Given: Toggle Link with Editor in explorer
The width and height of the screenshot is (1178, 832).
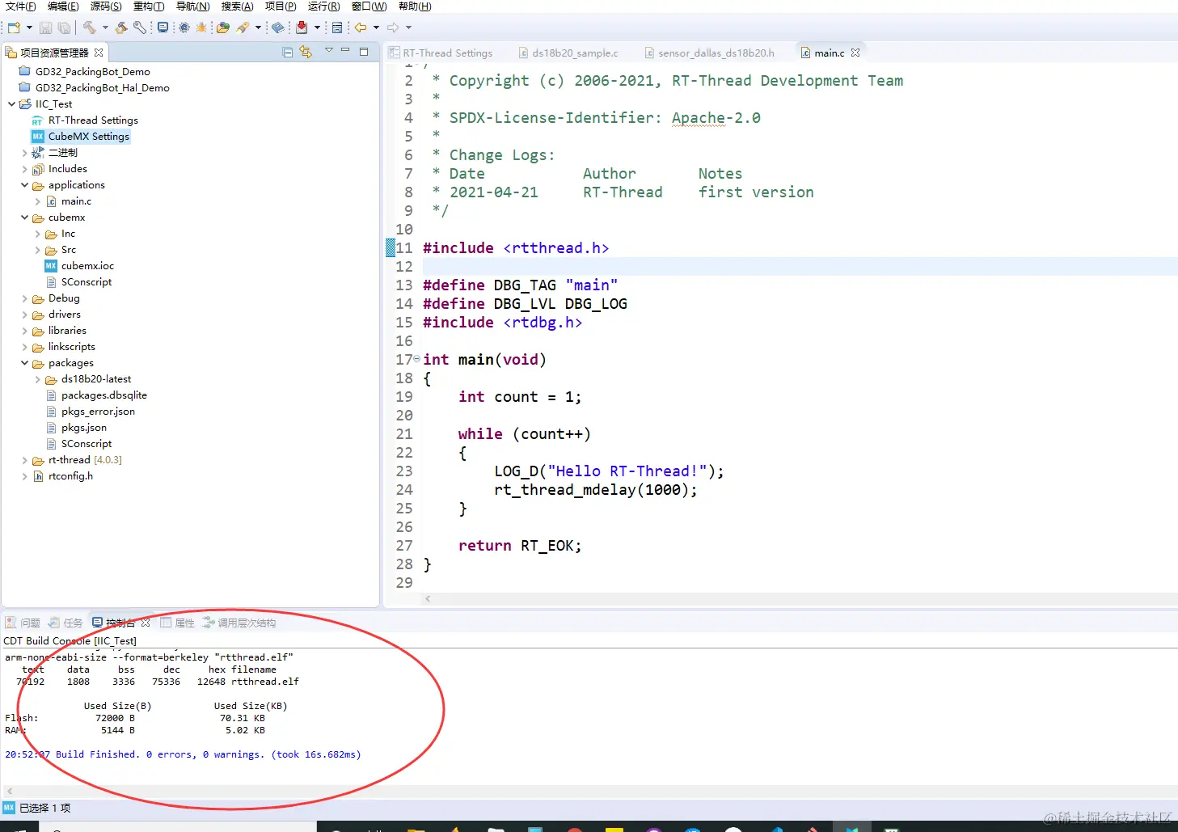Looking at the screenshot, I should tap(306, 53).
